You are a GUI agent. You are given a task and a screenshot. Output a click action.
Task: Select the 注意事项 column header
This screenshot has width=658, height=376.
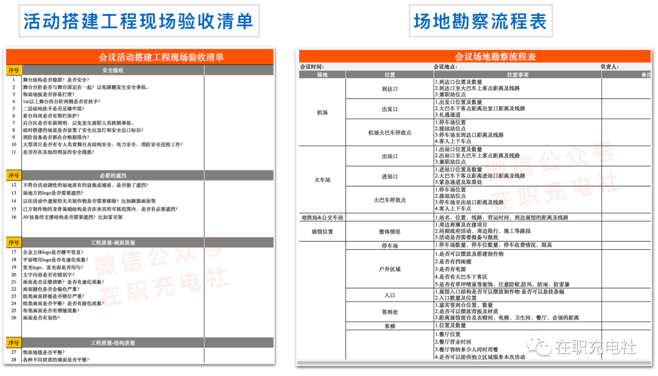coord(517,74)
